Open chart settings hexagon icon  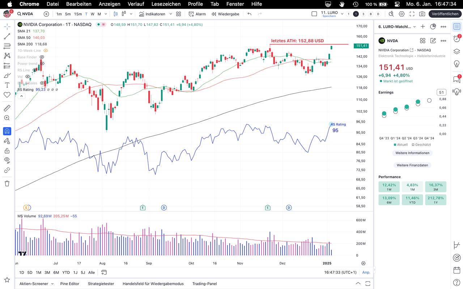point(402,14)
